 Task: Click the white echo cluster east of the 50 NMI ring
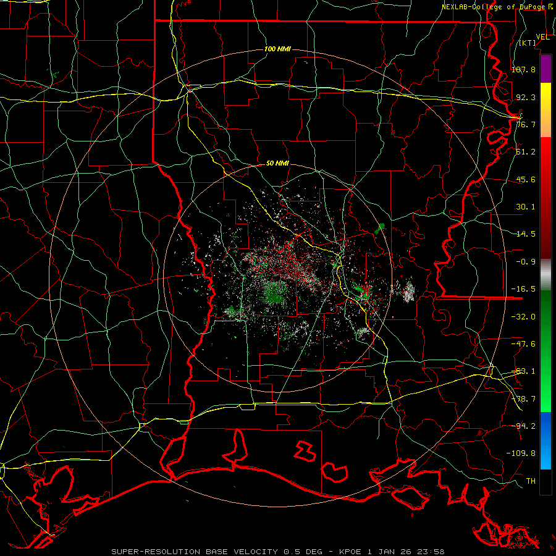[x=409, y=292]
